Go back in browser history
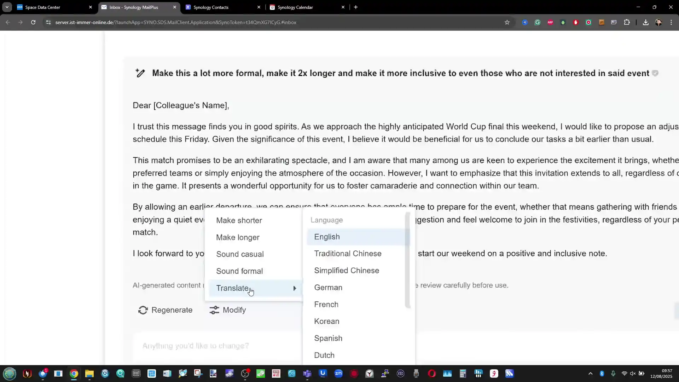 tap(8, 22)
